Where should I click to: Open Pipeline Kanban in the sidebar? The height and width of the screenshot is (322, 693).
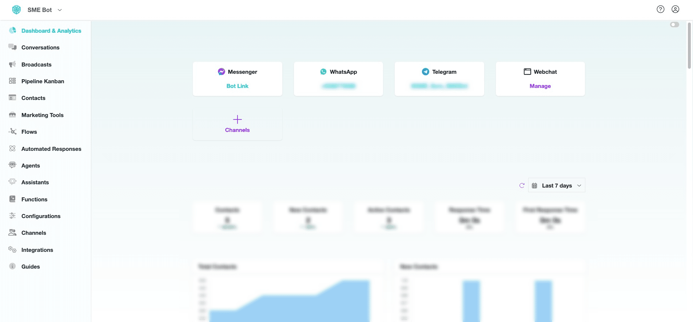point(43,81)
